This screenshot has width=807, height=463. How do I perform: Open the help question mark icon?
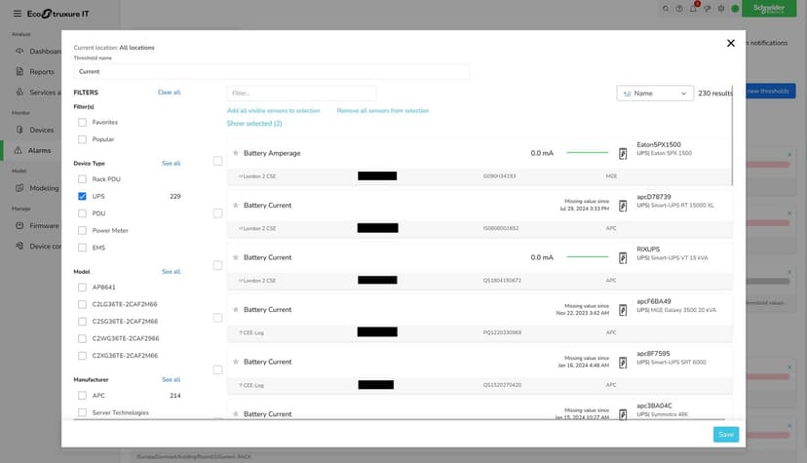pyautogui.click(x=679, y=9)
